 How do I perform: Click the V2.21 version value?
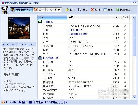tap(71, 78)
